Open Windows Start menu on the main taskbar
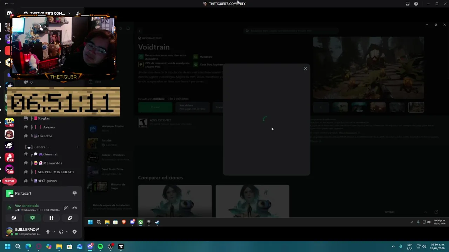449x252 pixels. (7, 246)
